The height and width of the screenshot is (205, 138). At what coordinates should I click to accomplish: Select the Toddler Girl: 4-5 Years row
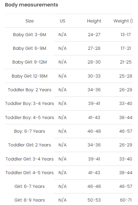69,173
